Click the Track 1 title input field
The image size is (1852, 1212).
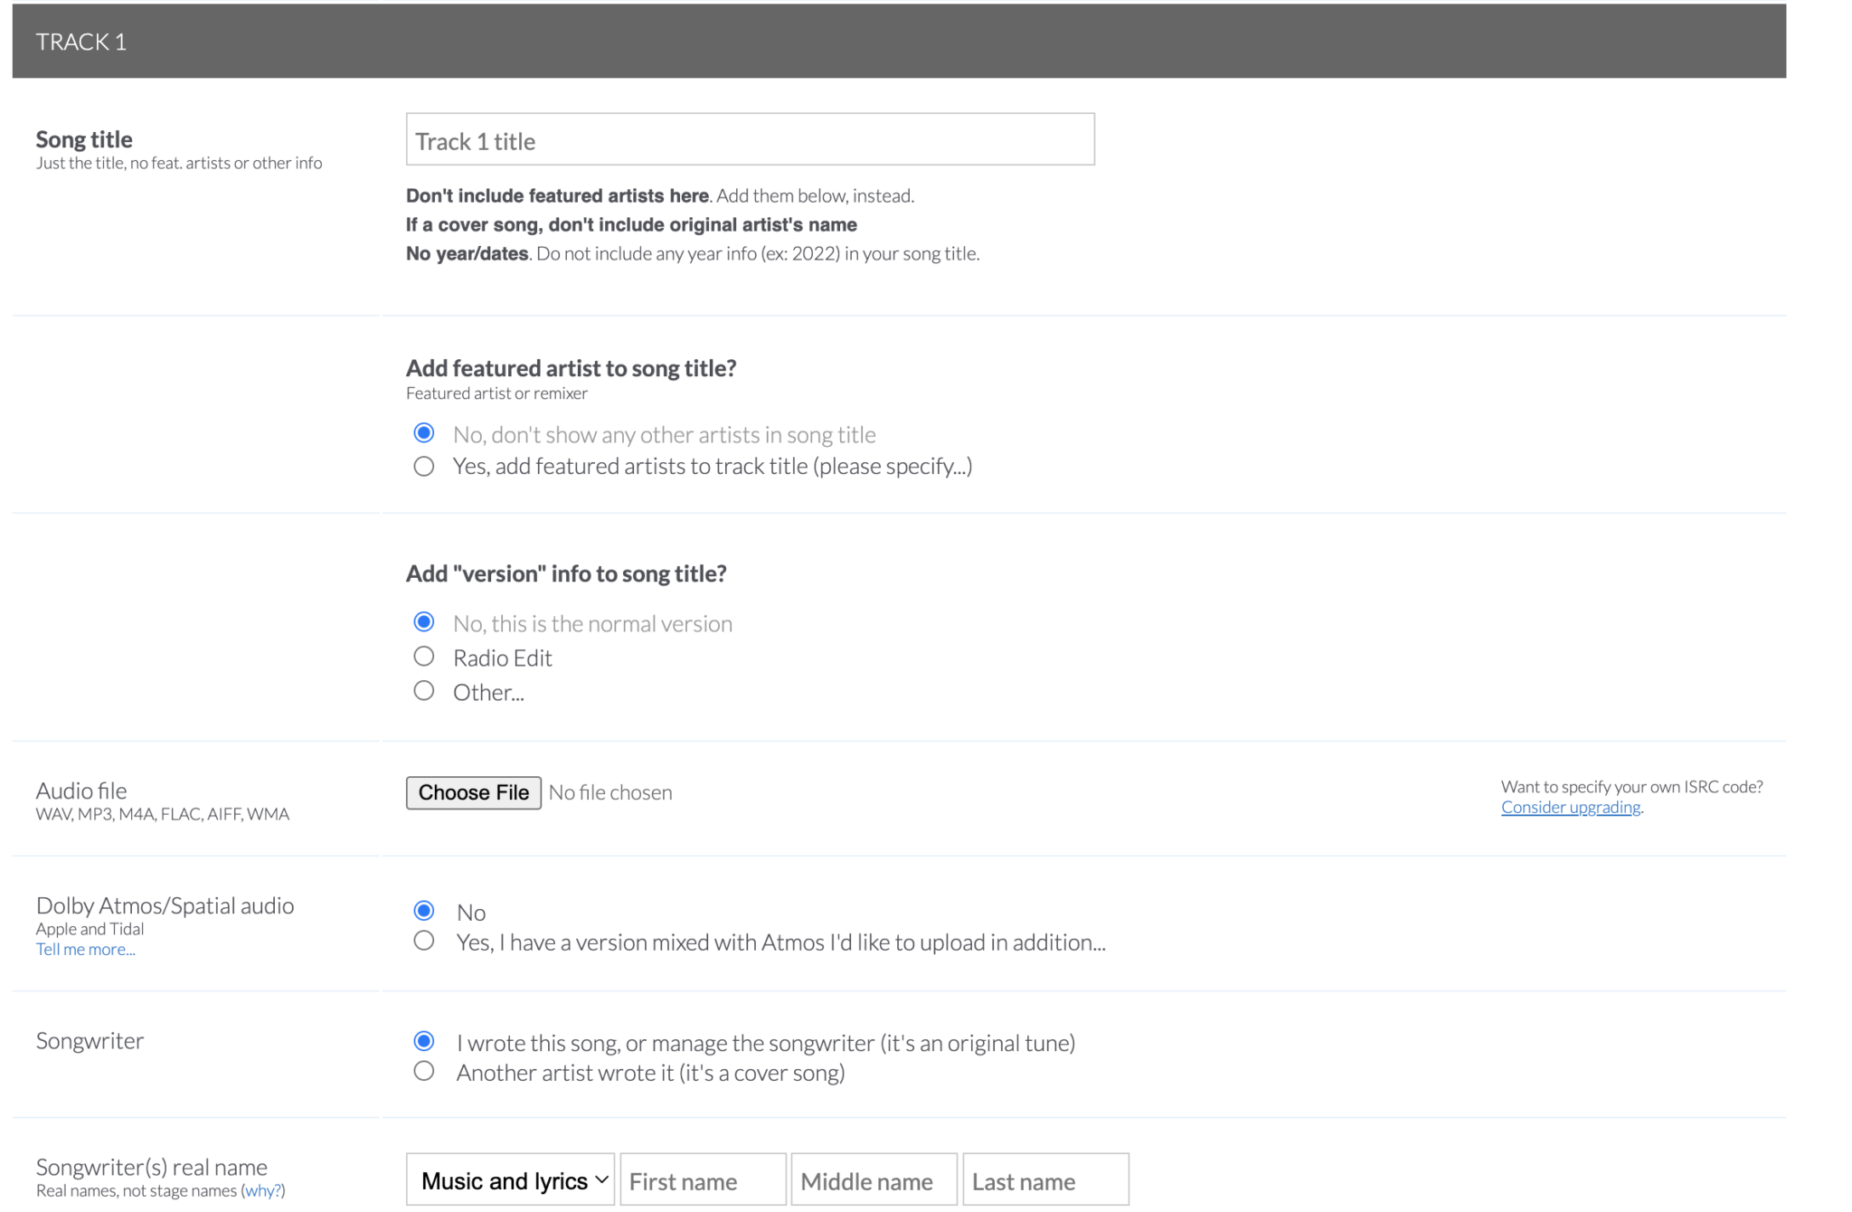click(750, 140)
